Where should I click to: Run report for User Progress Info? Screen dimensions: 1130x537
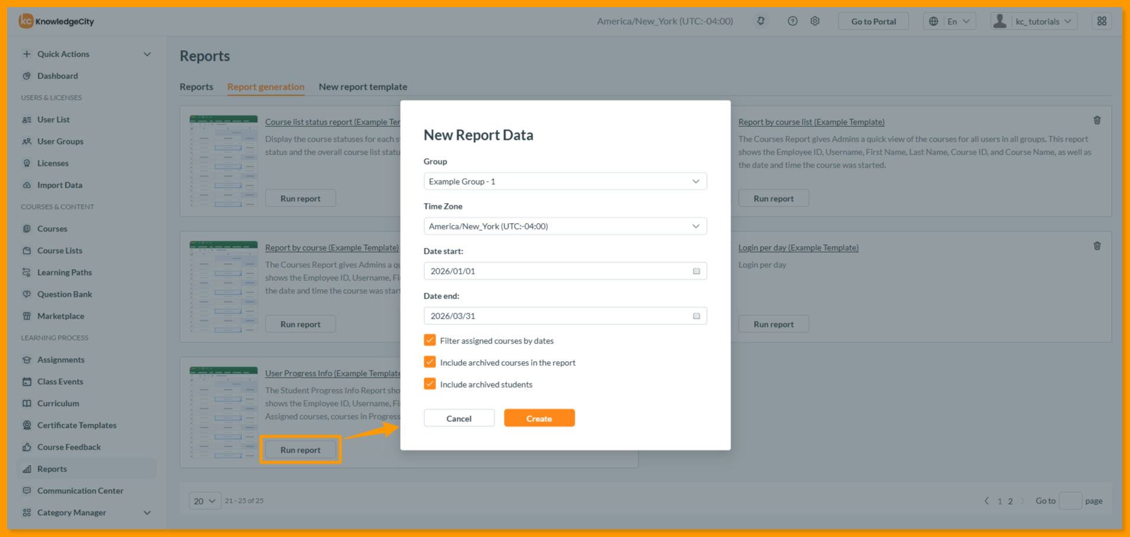tap(300, 450)
